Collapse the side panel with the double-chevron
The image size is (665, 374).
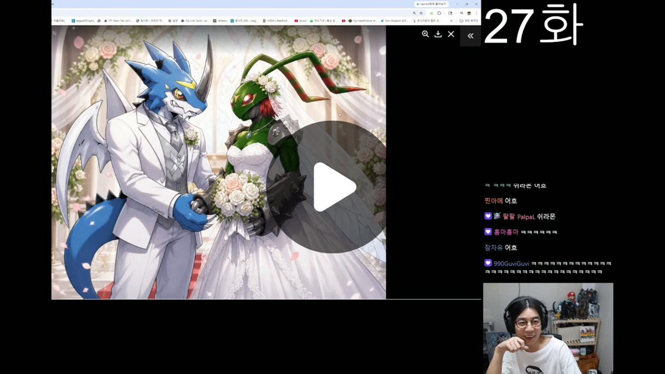pos(470,36)
